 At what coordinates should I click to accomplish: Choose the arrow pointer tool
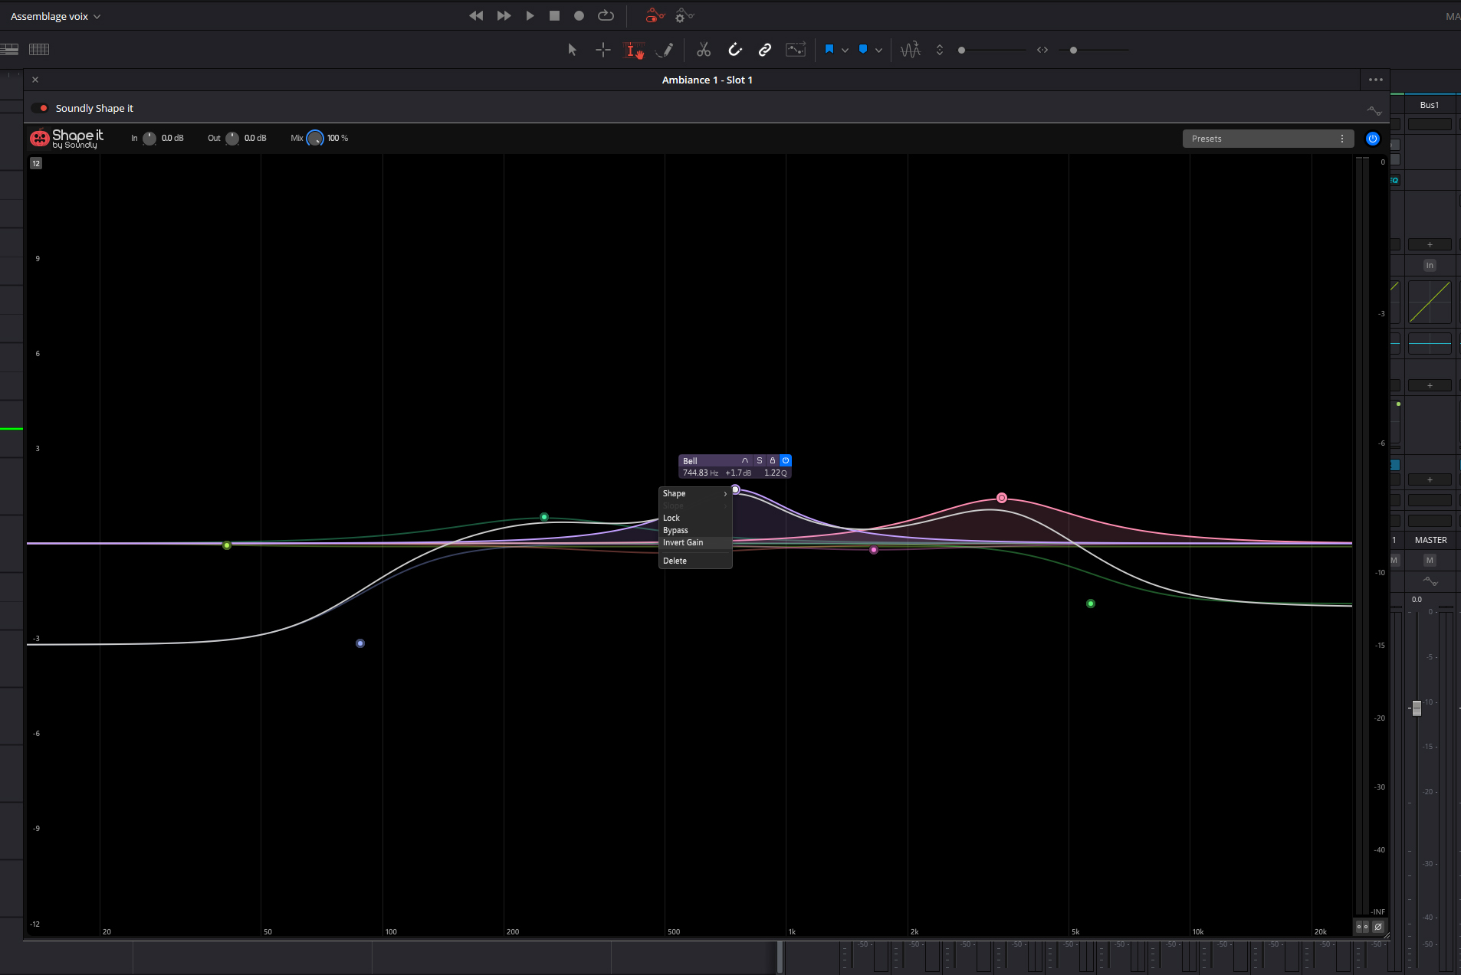pyautogui.click(x=572, y=50)
